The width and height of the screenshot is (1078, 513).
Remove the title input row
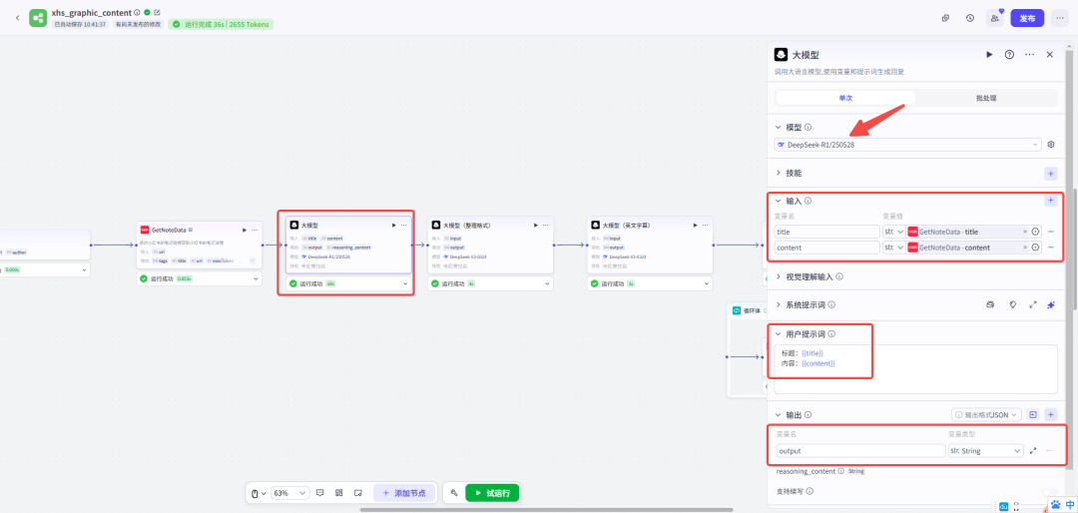coord(1050,232)
